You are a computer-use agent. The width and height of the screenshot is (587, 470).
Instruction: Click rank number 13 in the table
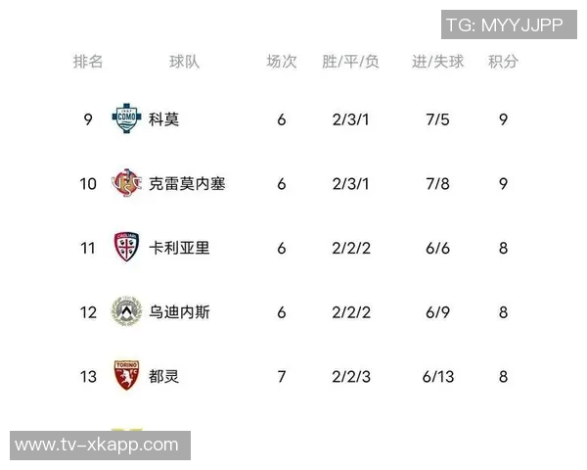click(x=88, y=377)
